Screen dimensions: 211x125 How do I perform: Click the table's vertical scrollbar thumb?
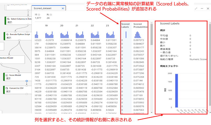[152, 34]
